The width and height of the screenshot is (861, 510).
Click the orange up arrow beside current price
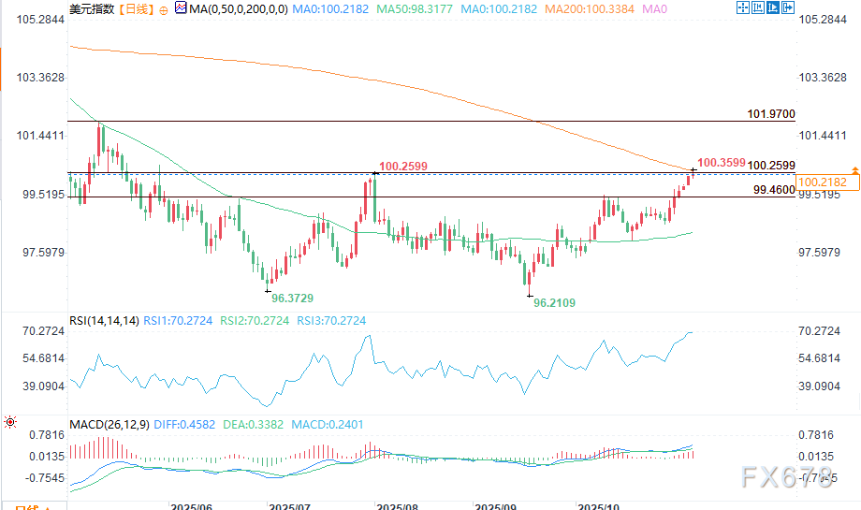(854, 169)
